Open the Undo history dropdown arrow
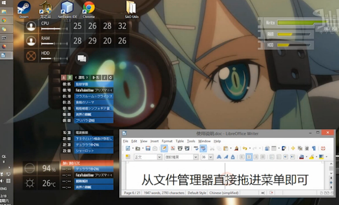 point(250,148)
